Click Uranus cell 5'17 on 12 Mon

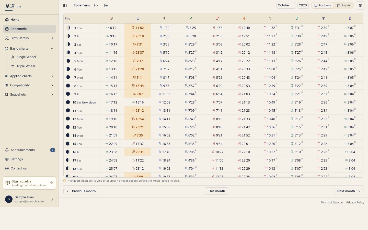click(297, 119)
